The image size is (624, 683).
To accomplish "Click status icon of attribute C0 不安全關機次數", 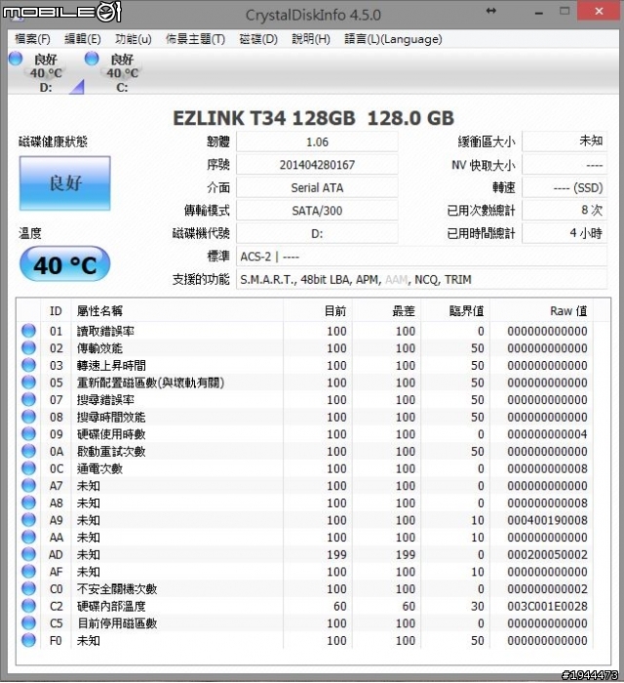I will coord(28,588).
